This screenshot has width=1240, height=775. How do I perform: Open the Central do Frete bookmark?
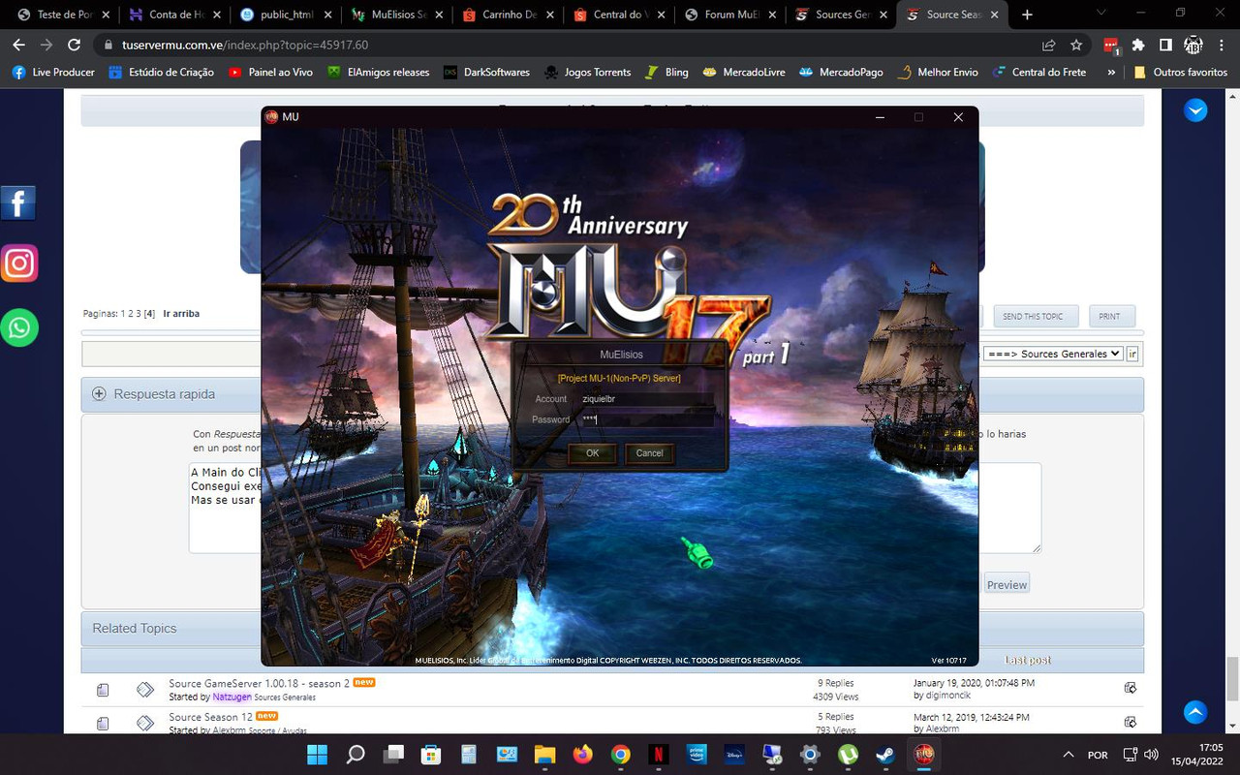[x=1038, y=72]
